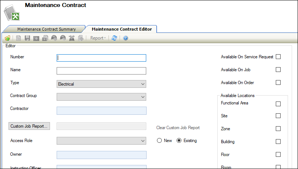298x169 pixels.
Task: Click the refresh arrows toolbar icon
Action: point(114,38)
